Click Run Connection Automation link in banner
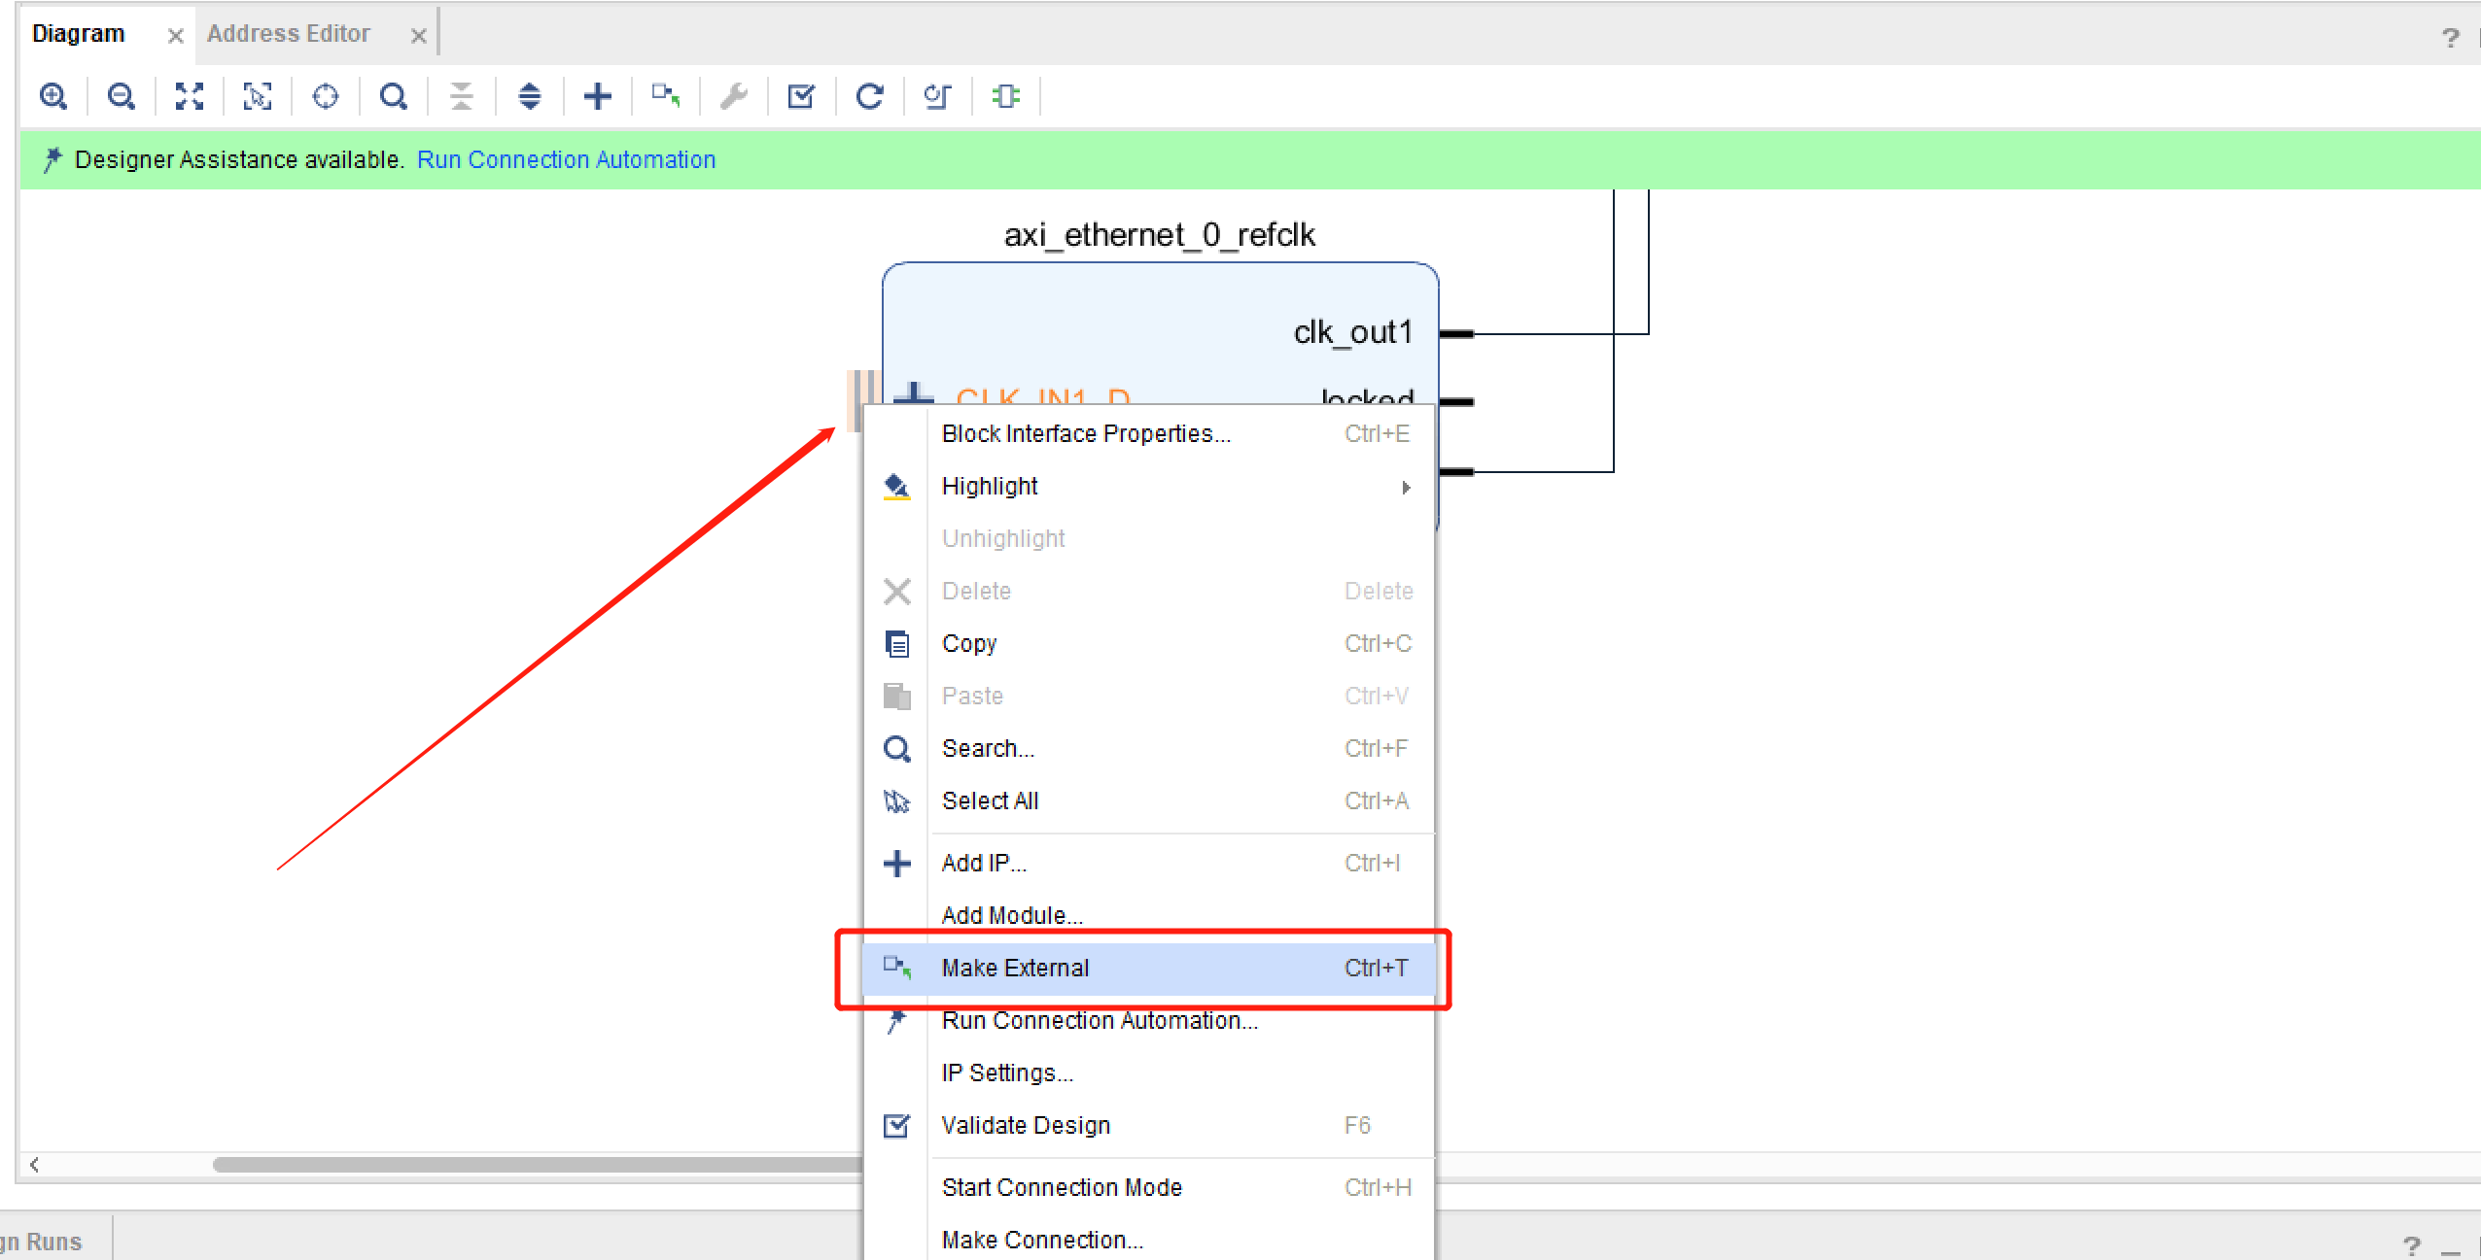2481x1260 pixels. [566, 159]
